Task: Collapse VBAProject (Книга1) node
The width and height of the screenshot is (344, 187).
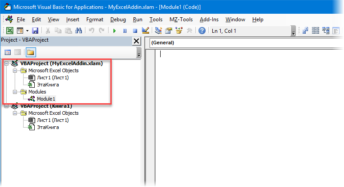Action: point(7,106)
